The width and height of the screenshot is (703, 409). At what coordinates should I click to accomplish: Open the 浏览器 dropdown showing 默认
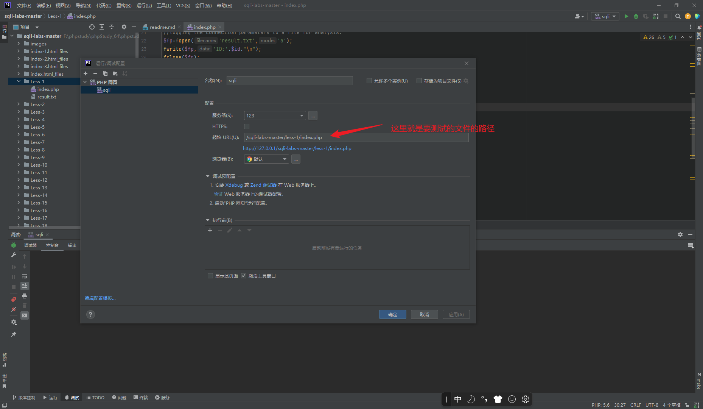coord(266,159)
